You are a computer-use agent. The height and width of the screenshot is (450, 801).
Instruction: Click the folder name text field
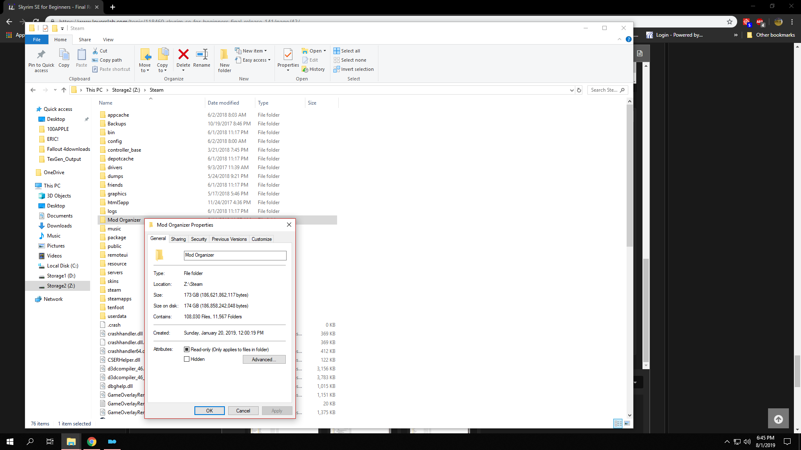point(235,255)
